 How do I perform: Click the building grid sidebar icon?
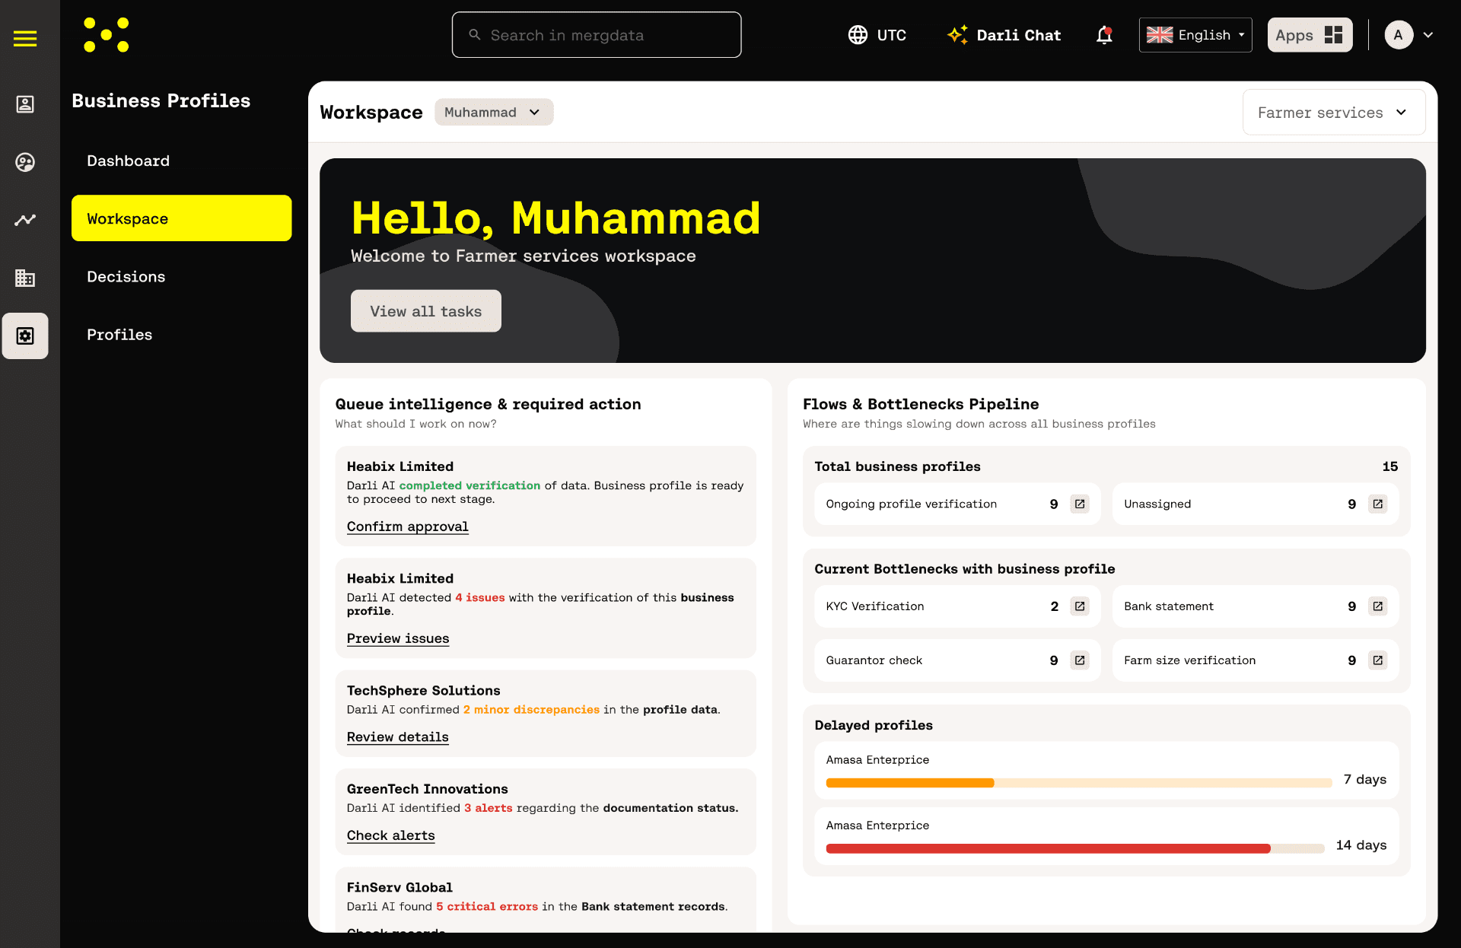[x=25, y=278]
